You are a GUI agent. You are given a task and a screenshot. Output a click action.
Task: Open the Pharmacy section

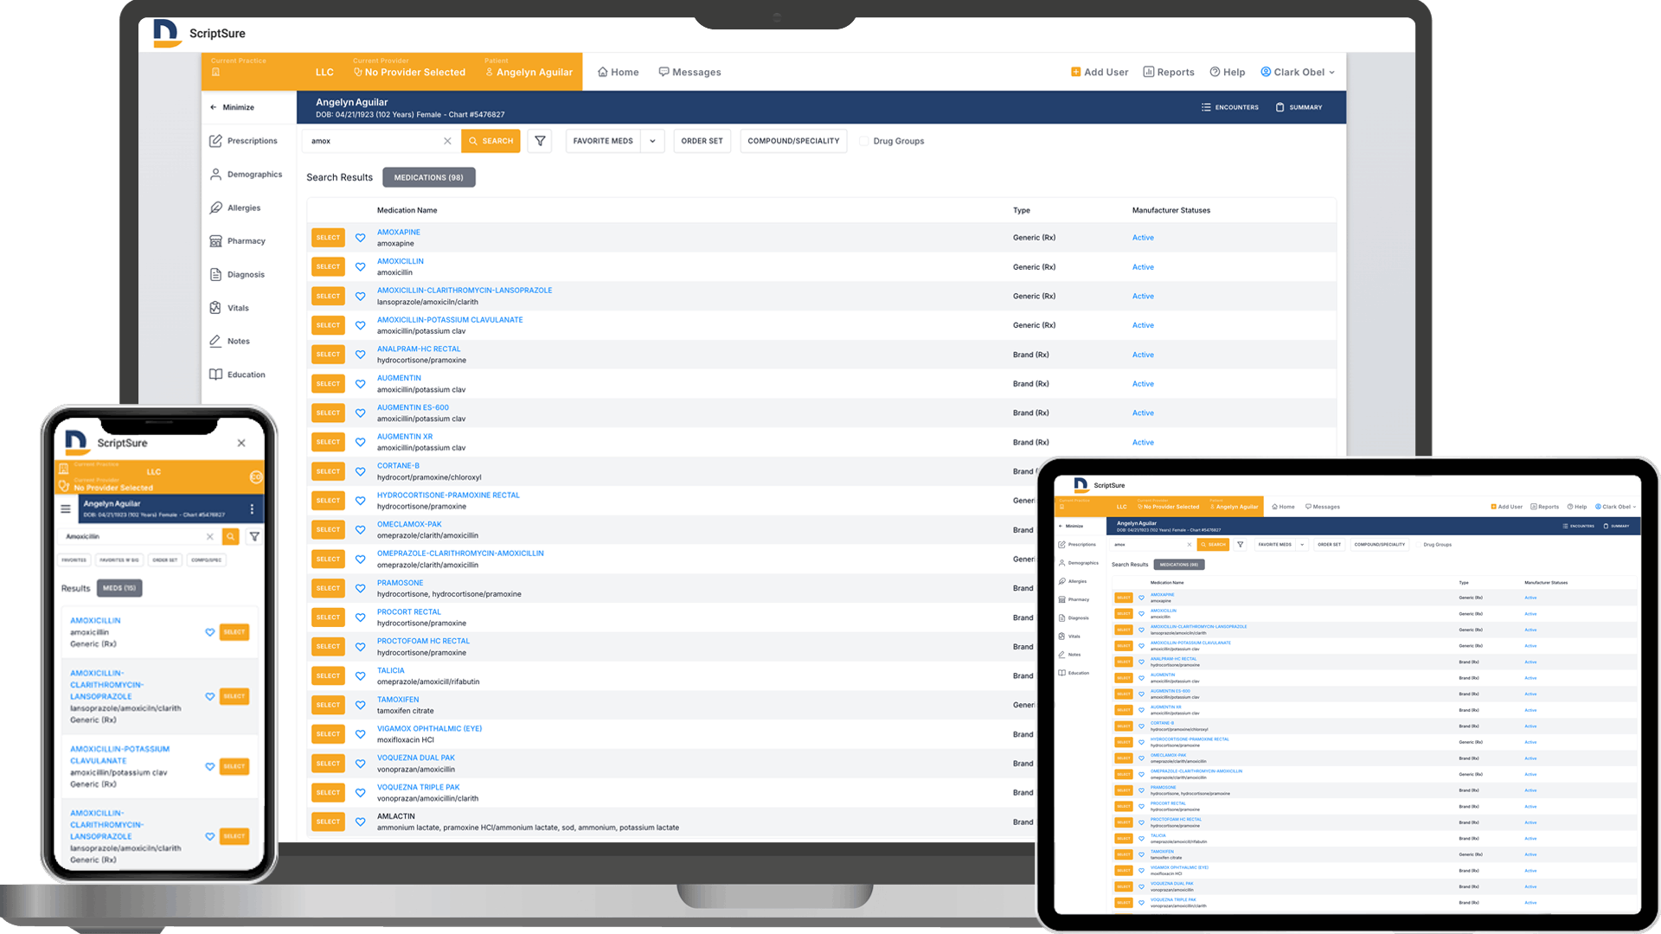point(245,240)
